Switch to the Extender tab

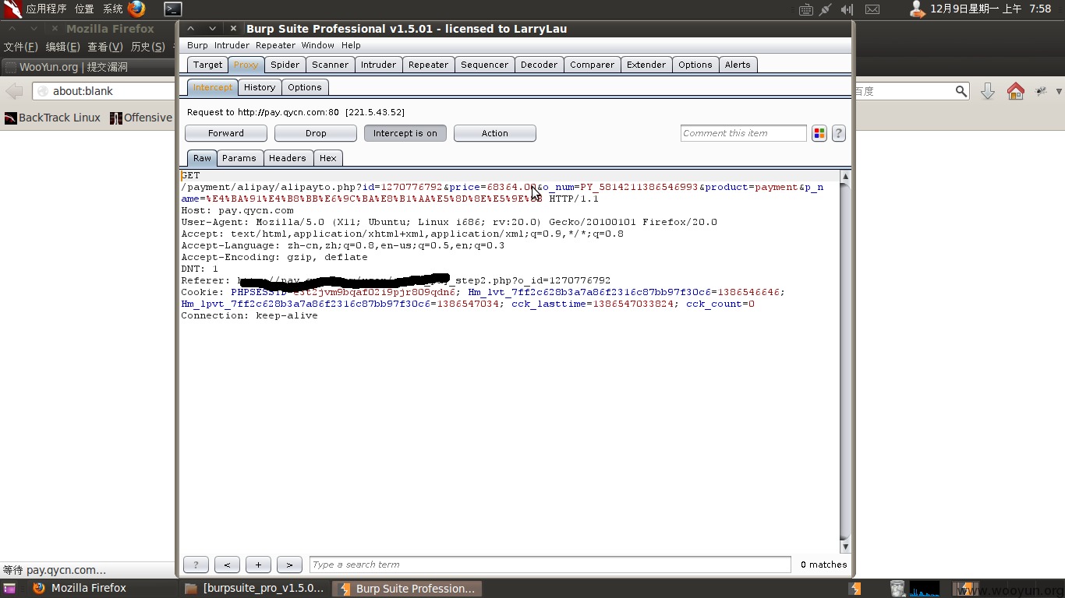[x=646, y=65]
